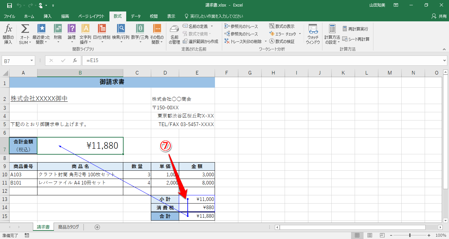Screen dimensions: 449x239
Task: Open the Math/Trig (数学/三角) functions icon
Action: click(140, 29)
